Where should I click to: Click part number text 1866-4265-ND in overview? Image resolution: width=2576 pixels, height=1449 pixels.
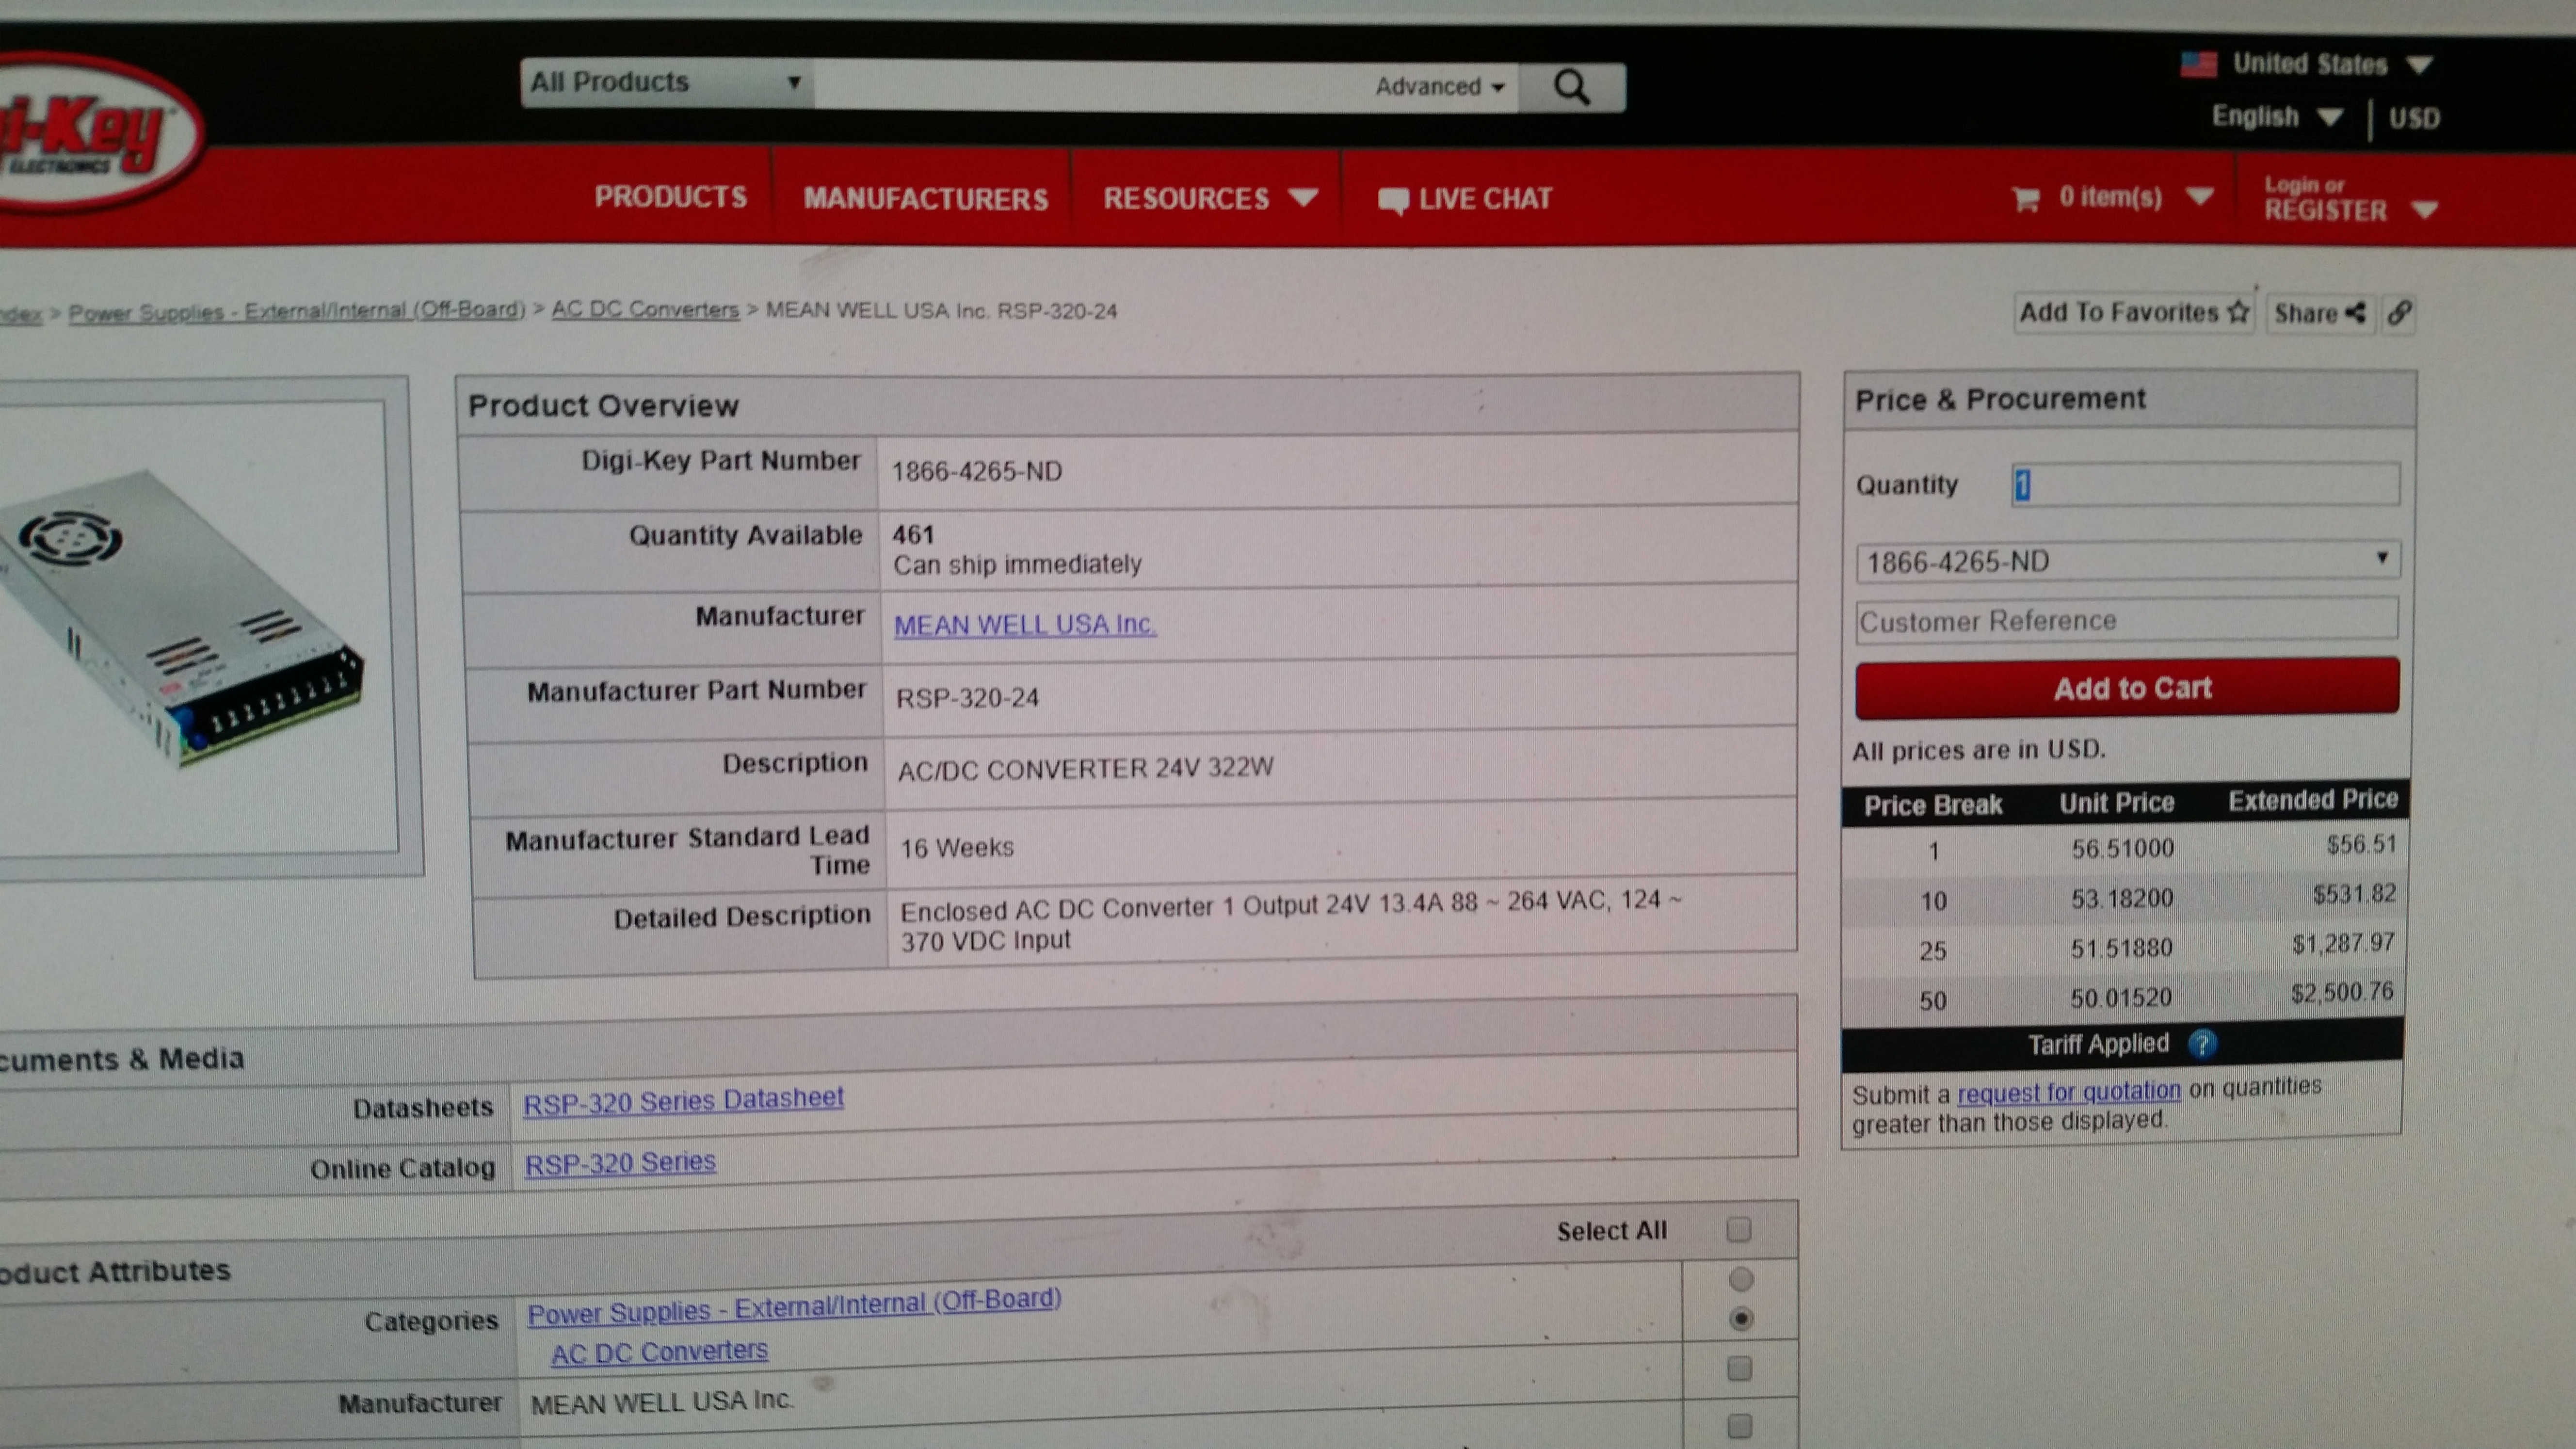coord(977,471)
